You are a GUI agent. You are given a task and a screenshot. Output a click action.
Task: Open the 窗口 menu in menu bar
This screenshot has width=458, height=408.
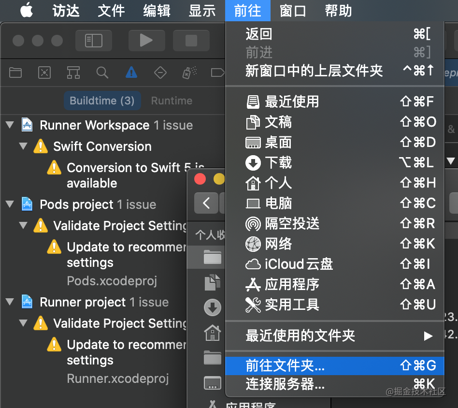pyautogui.click(x=293, y=11)
